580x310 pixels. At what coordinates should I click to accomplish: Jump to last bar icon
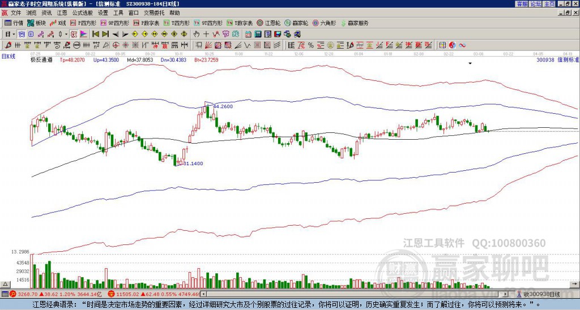(105, 34)
